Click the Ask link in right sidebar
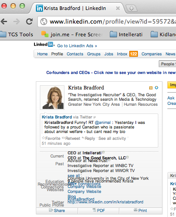This screenshot has height=217, width=176. (x=171, y=98)
